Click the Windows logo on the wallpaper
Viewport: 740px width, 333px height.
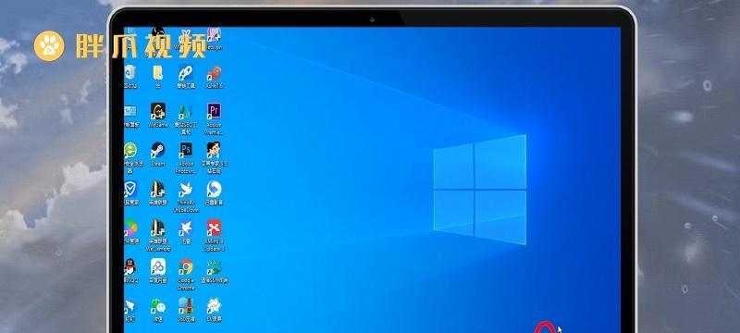[479, 190]
